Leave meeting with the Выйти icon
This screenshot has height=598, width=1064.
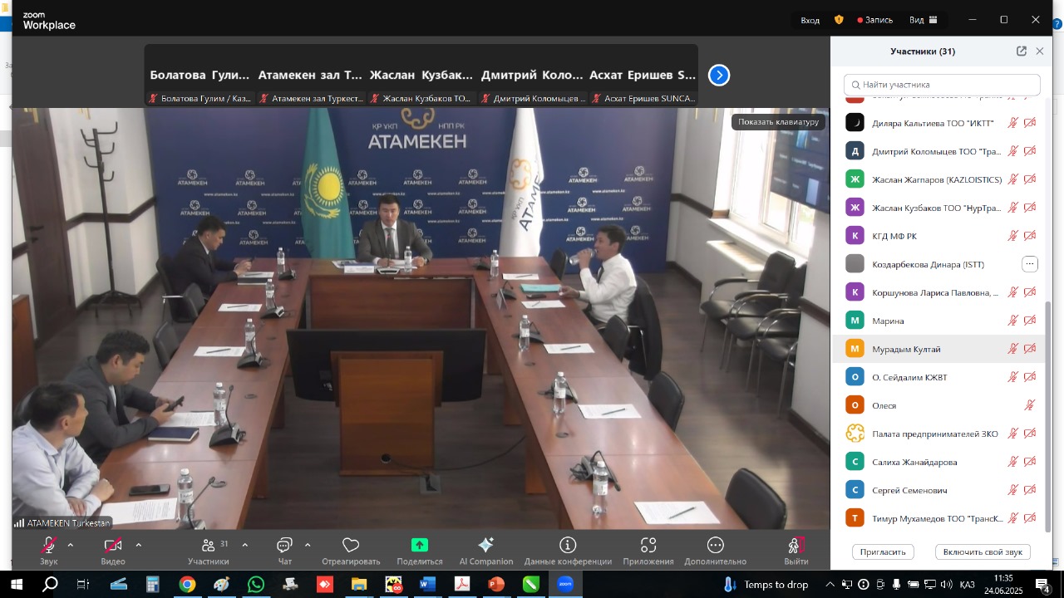[x=796, y=546]
